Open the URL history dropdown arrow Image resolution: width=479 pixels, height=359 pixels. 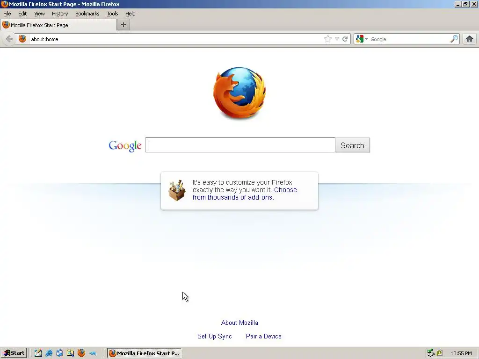(337, 39)
